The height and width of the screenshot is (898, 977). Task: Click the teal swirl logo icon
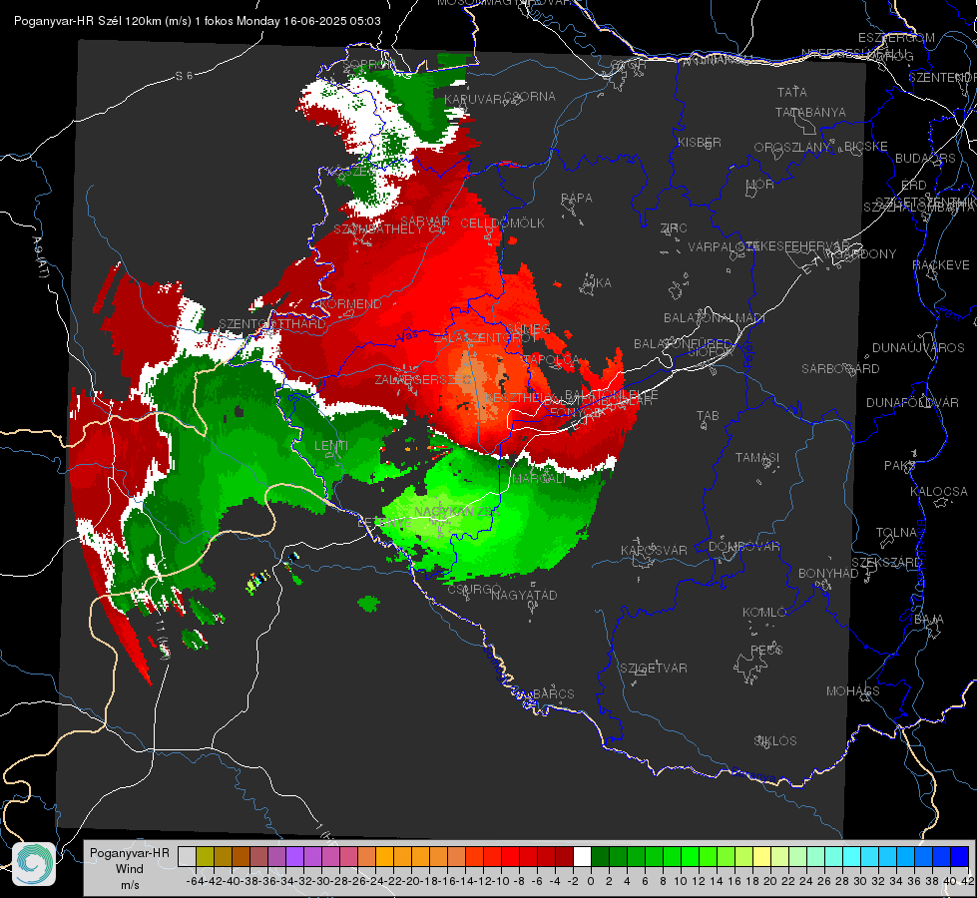(34, 864)
